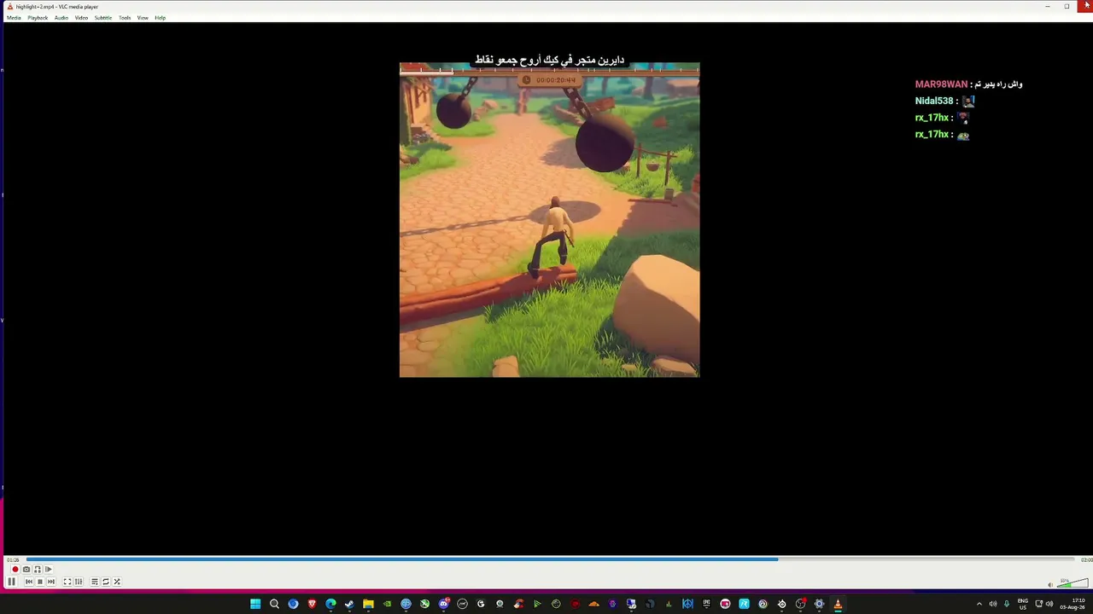Viewport: 1093px width, 614px height.
Task: Mute audio via VLC speaker icon
Action: [x=1050, y=584]
